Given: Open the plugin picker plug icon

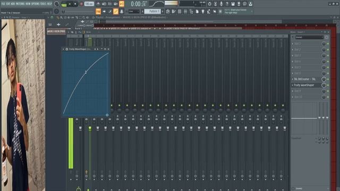Looking at the screenshot, I should (203, 11).
